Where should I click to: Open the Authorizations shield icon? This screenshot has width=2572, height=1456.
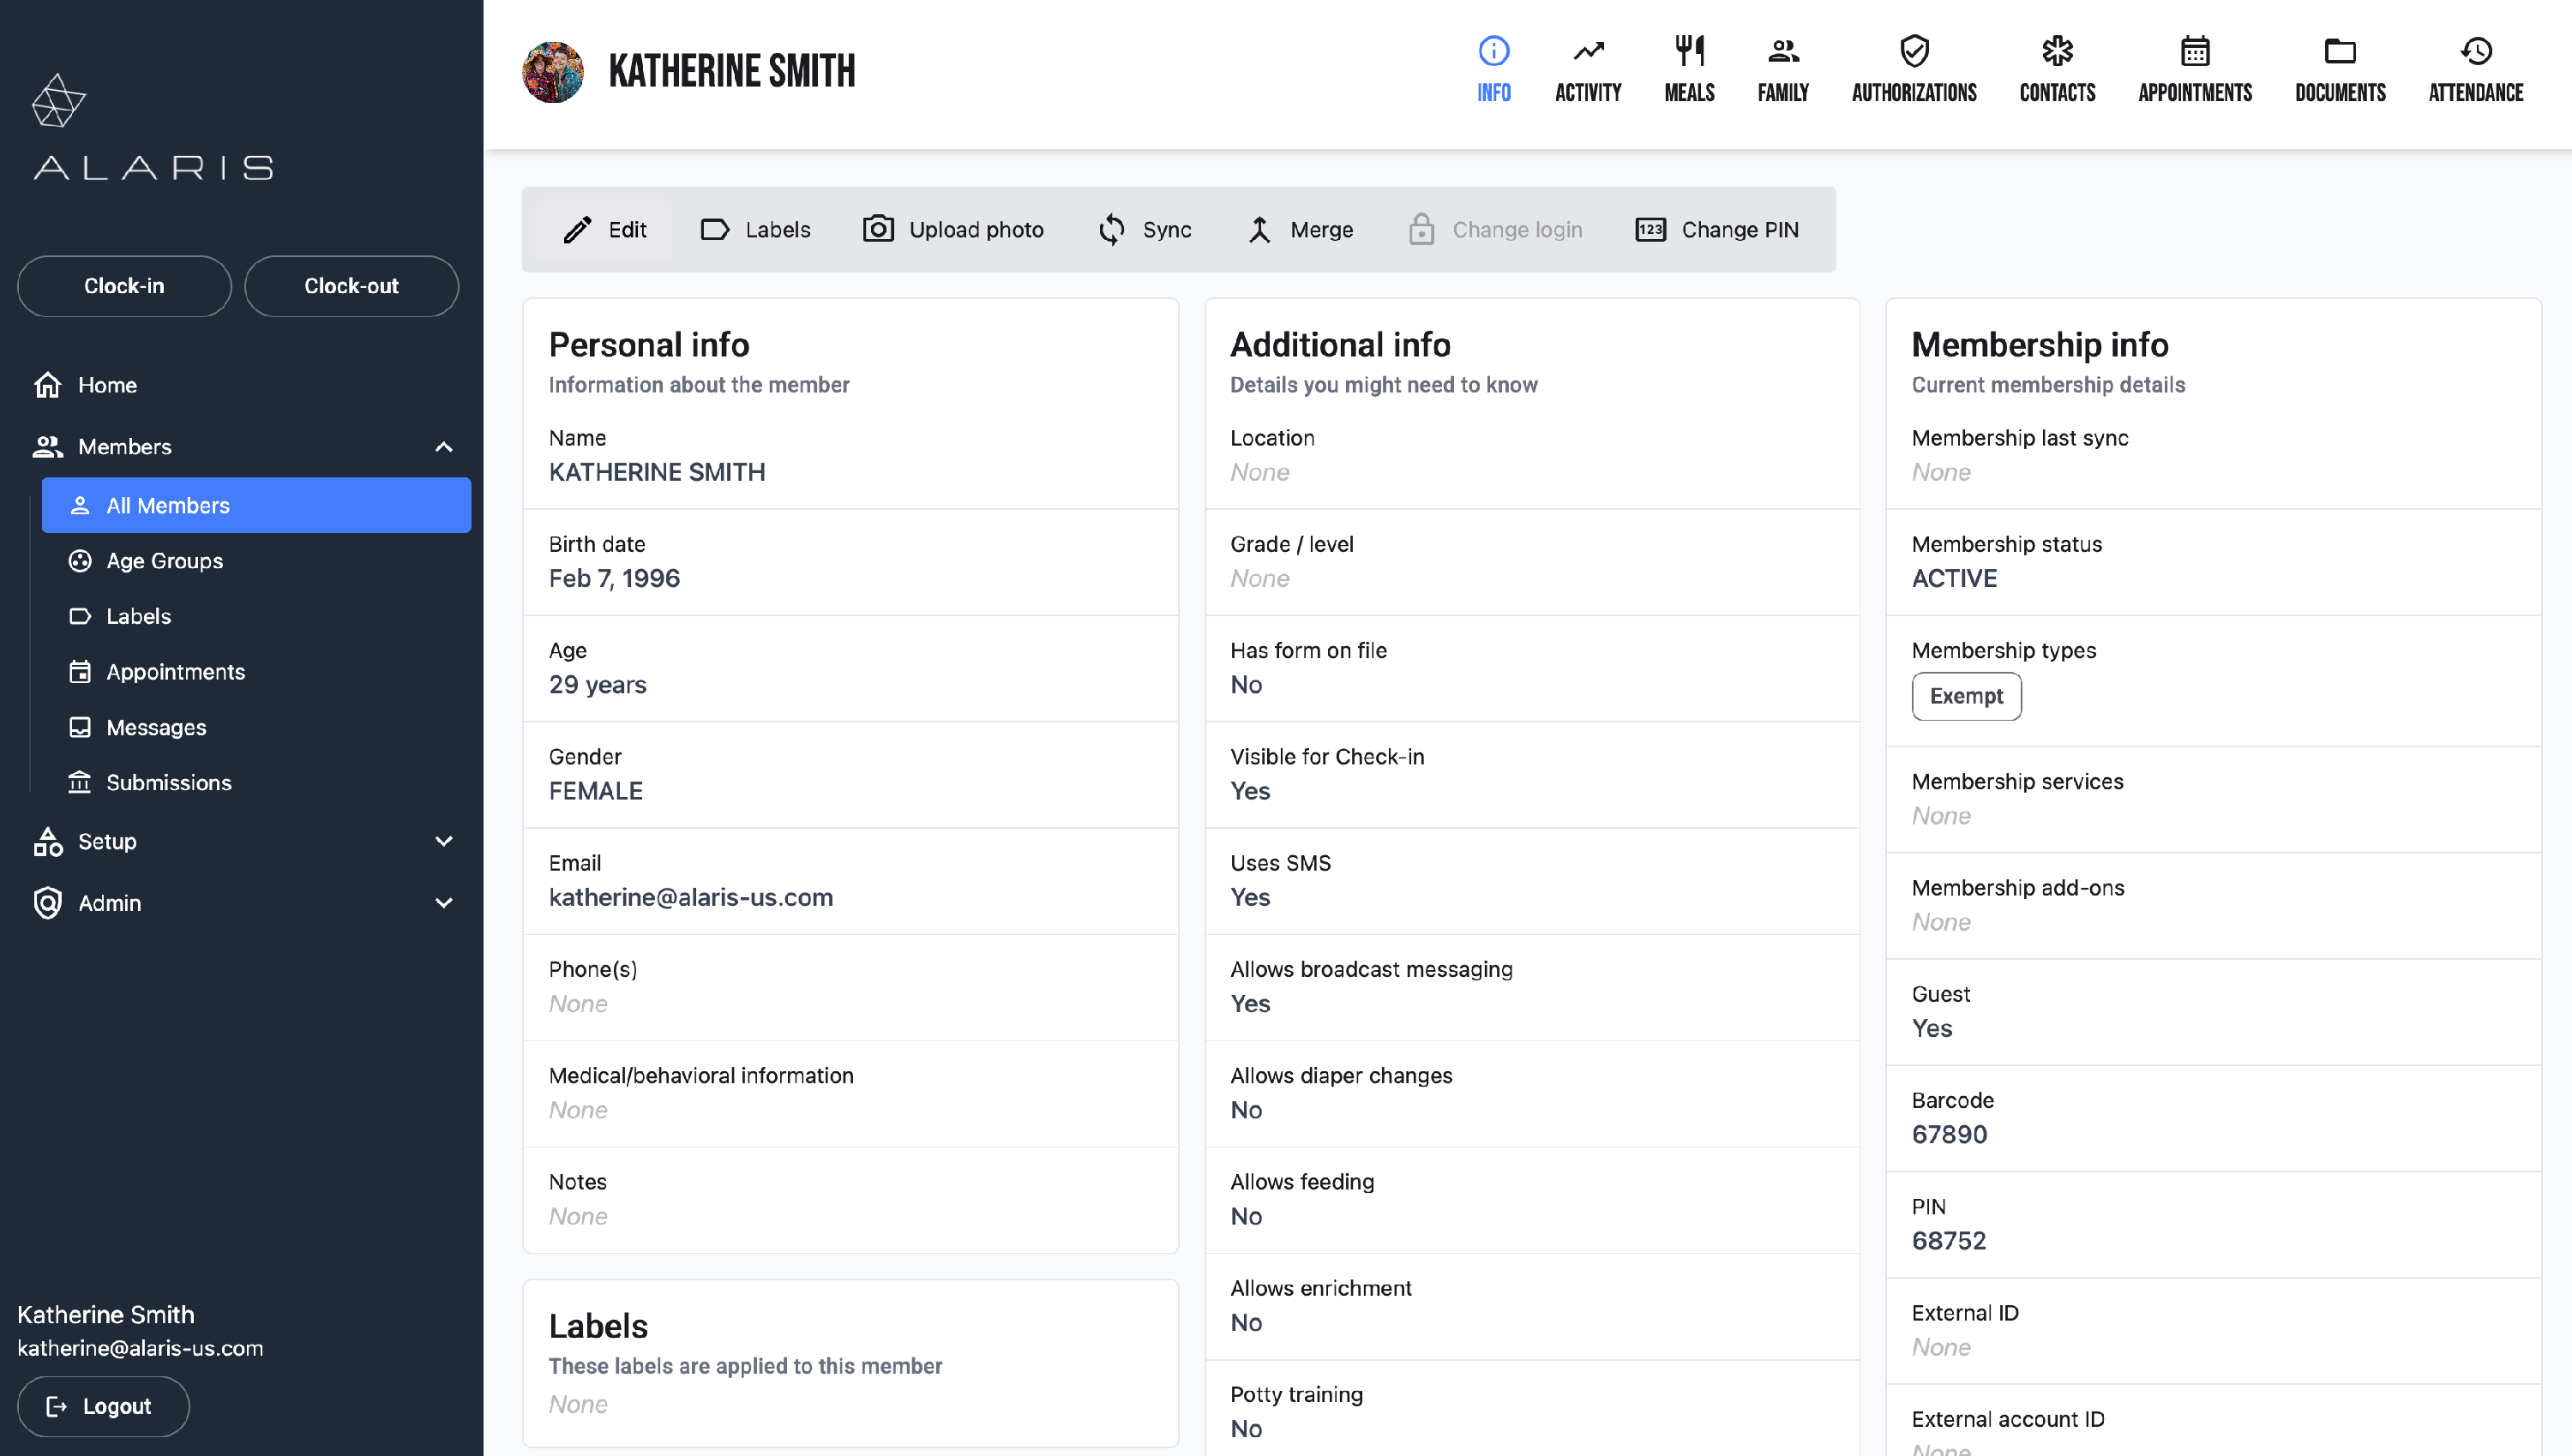pyautogui.click(x=1913, y=50)
